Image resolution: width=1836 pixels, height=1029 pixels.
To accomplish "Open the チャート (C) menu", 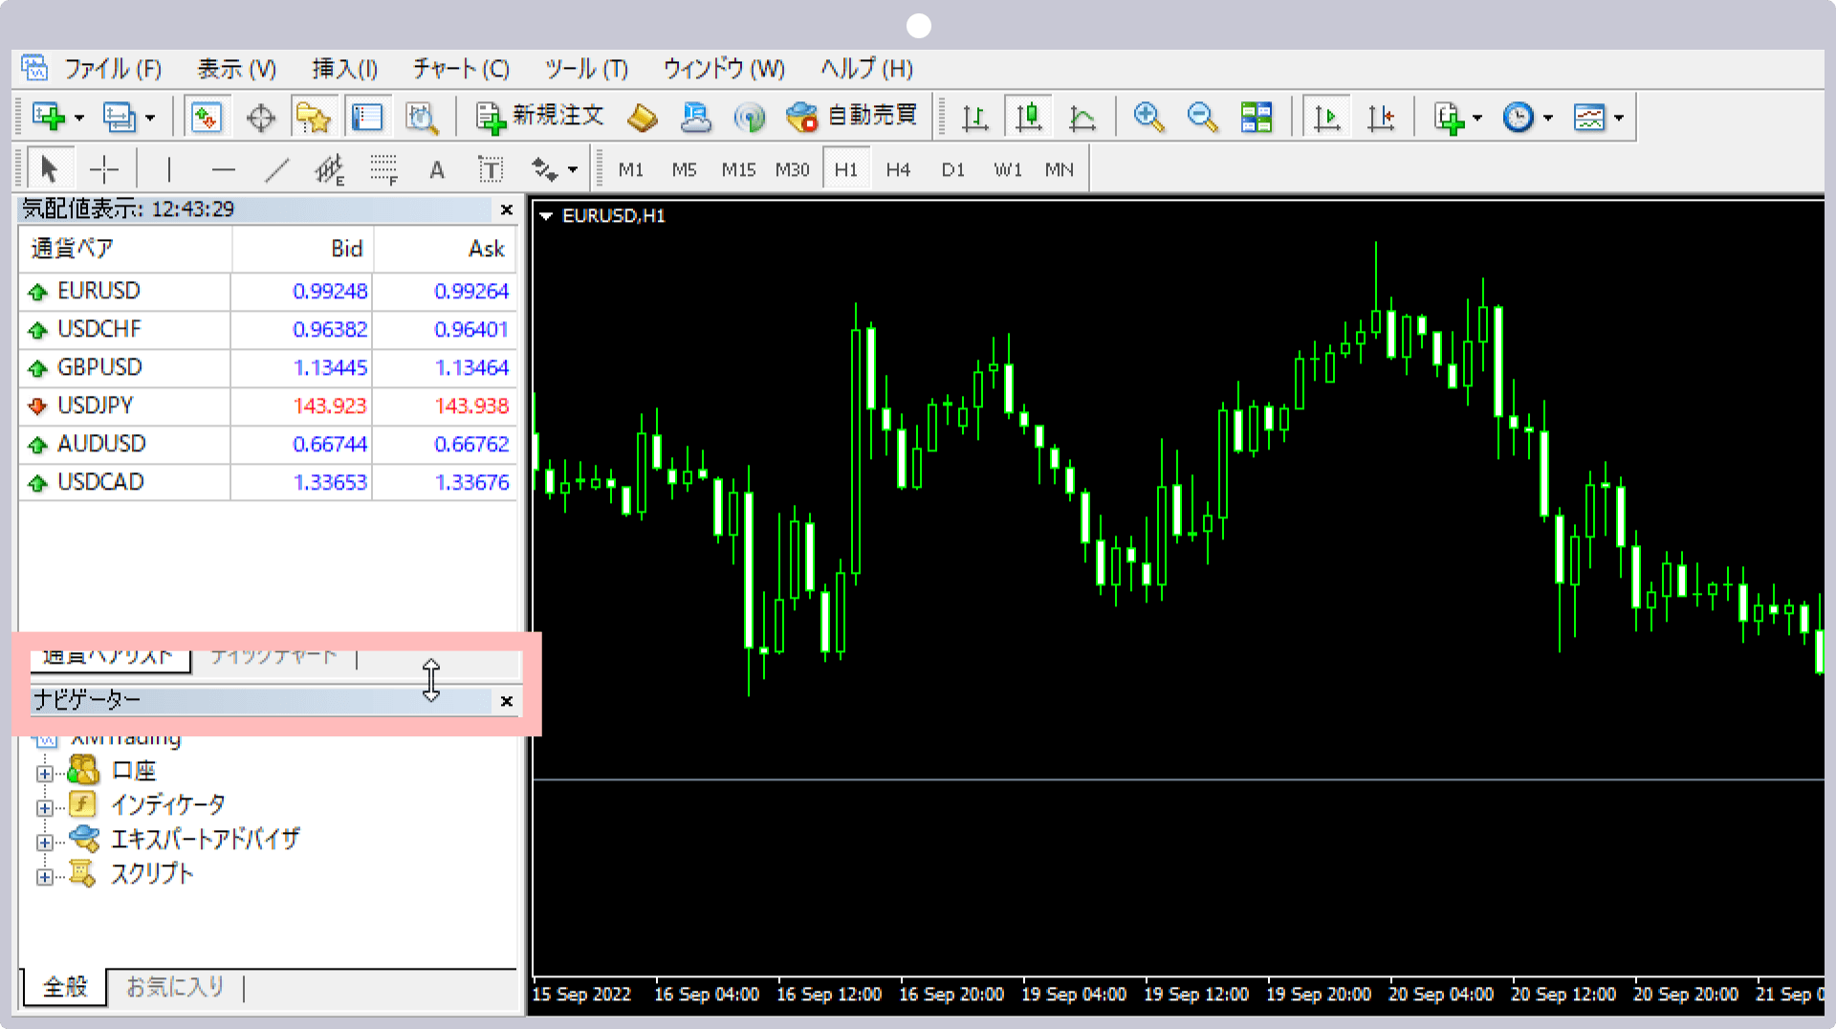I will (x=461, y=69).
